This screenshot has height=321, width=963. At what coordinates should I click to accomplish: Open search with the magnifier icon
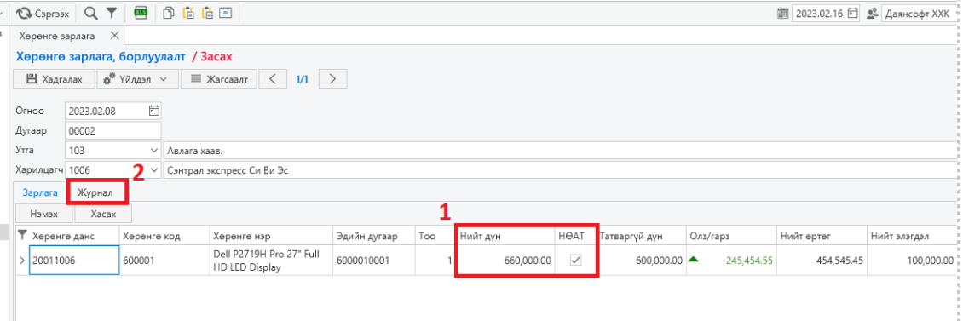pos(90,13)
